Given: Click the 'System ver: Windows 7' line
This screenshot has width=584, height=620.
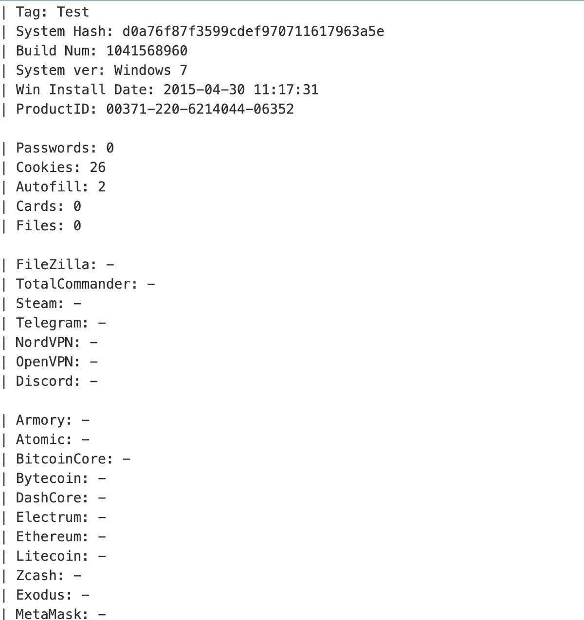Looking at the screenshot, I should [x=101, y=71].
